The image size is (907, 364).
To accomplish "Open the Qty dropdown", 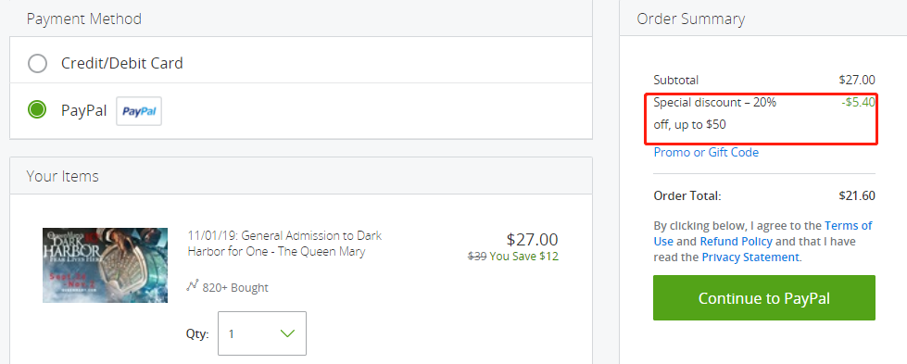I will pyautogui.click(x=262, y=333).
